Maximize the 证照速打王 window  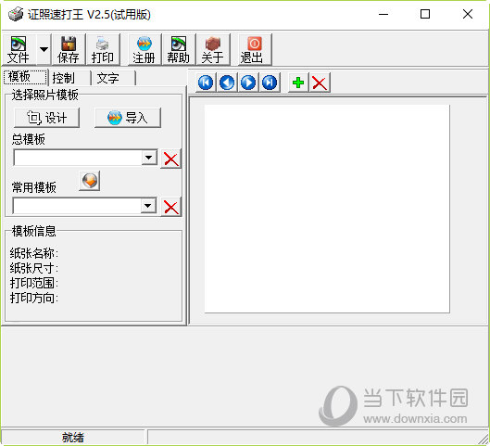425,14
